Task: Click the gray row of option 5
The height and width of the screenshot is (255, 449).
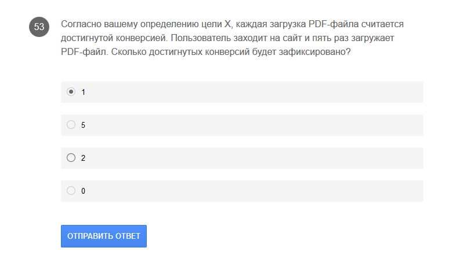Action: click(242, 125)
